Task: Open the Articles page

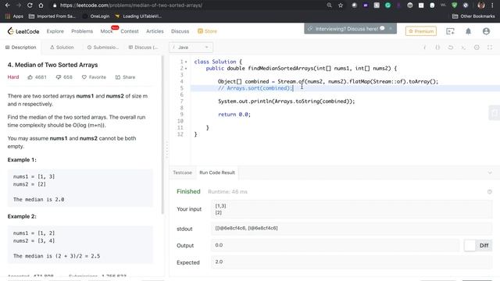Action: (x=155, y=31)
